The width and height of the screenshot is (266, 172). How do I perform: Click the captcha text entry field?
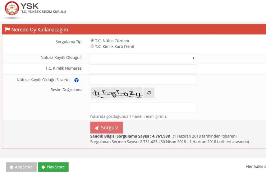[x=143, y=107]
